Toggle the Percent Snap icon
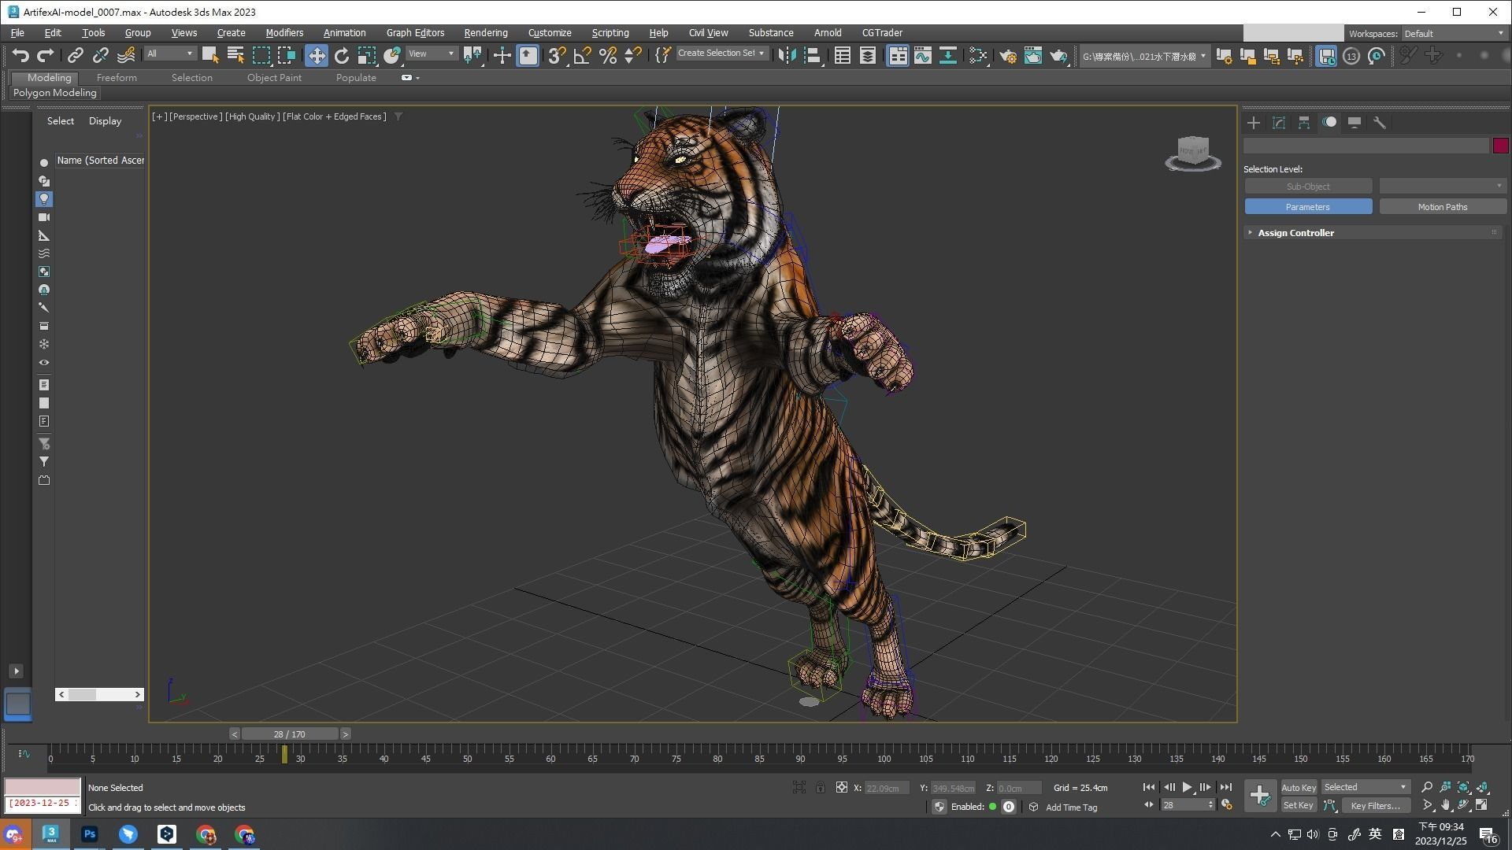Screen dimensions: 1512x850 point(607,55)
